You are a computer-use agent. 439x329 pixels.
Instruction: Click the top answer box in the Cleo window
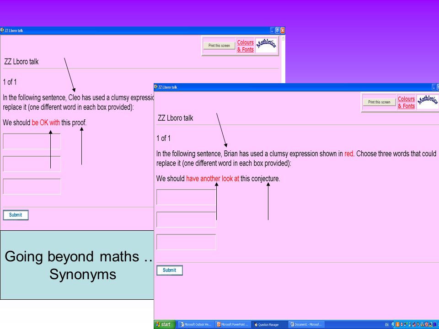32,141
